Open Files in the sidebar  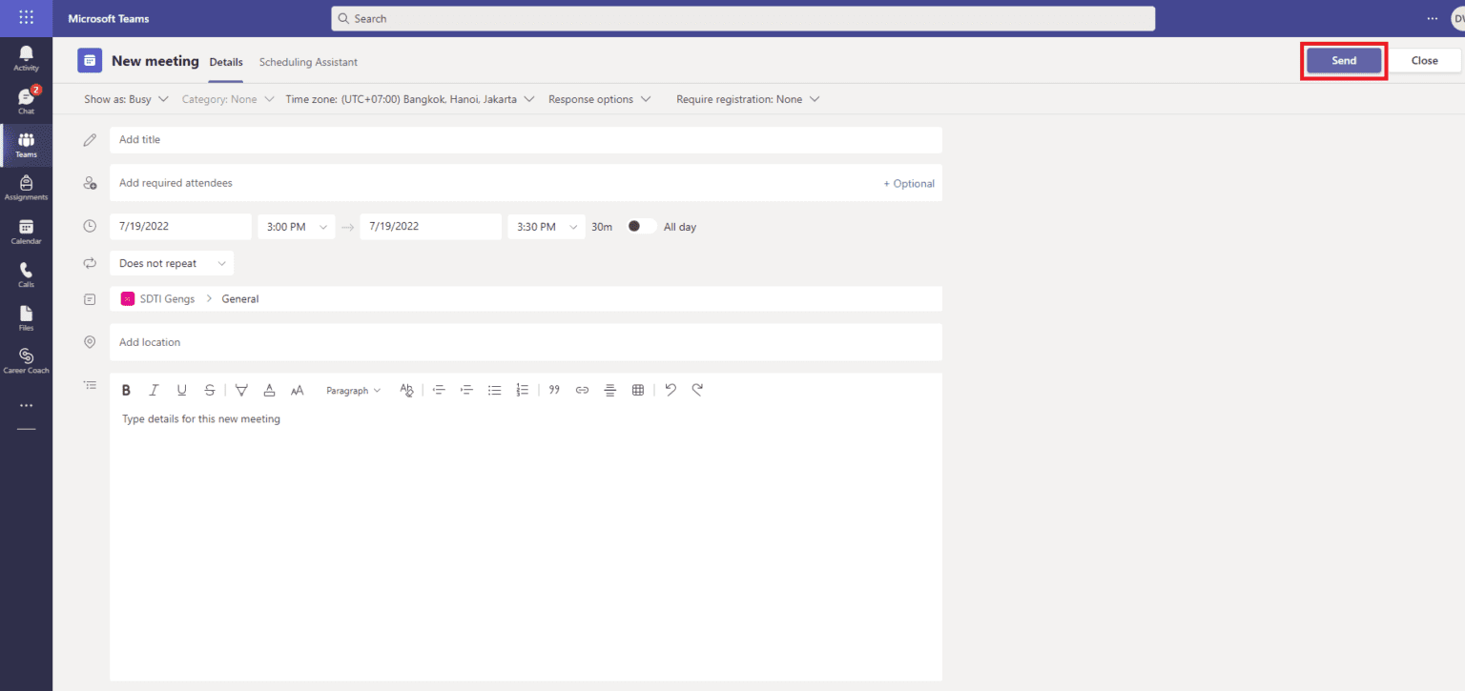click(26, 317)
